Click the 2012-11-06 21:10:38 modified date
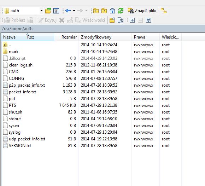This screenshot has height=186, width=205. (x=99, y=65)
